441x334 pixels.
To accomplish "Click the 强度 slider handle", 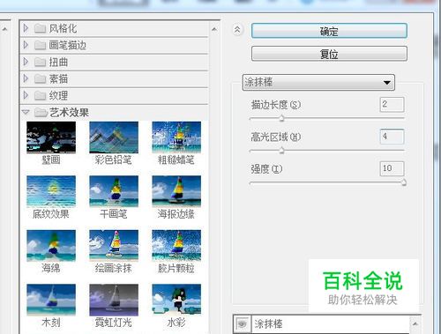I will click(x=404, y=182).
